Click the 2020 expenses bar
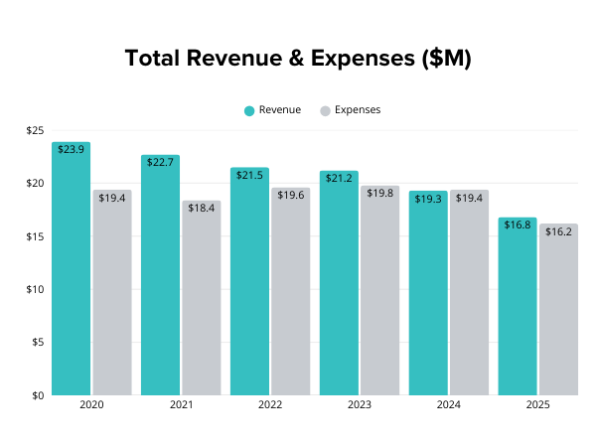Viewport: 596px width, 447px height. tap(112, 293)
